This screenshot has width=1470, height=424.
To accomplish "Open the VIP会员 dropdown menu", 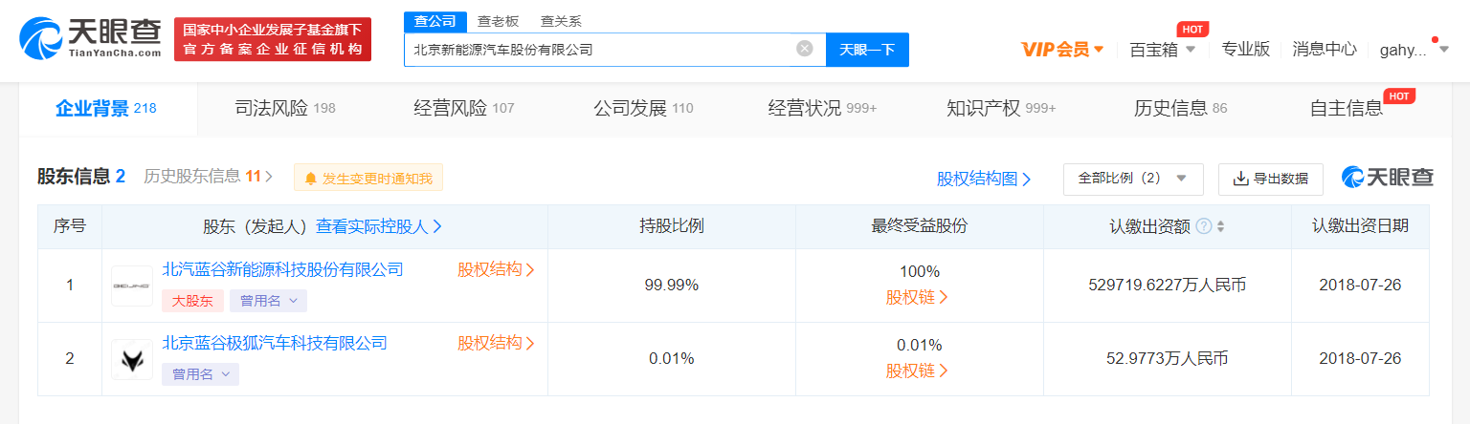I will coord(1062,50).
